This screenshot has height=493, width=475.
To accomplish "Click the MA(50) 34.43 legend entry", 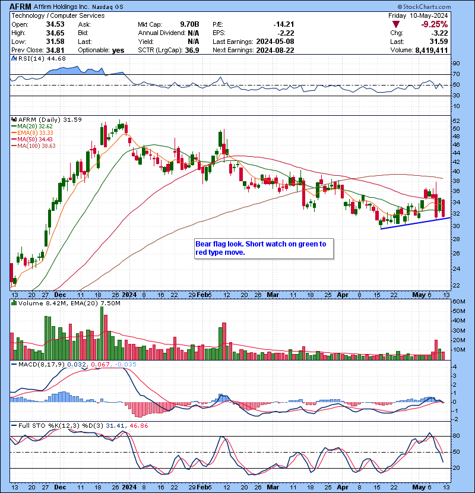I will click(x=32, y=139).
